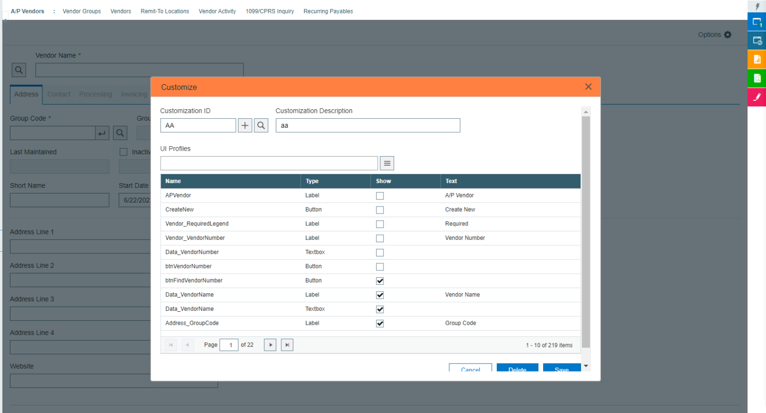Viewport: 766px width, 413px height.
Task: Click the green document search icon
Action: click(x=757, y=78)
